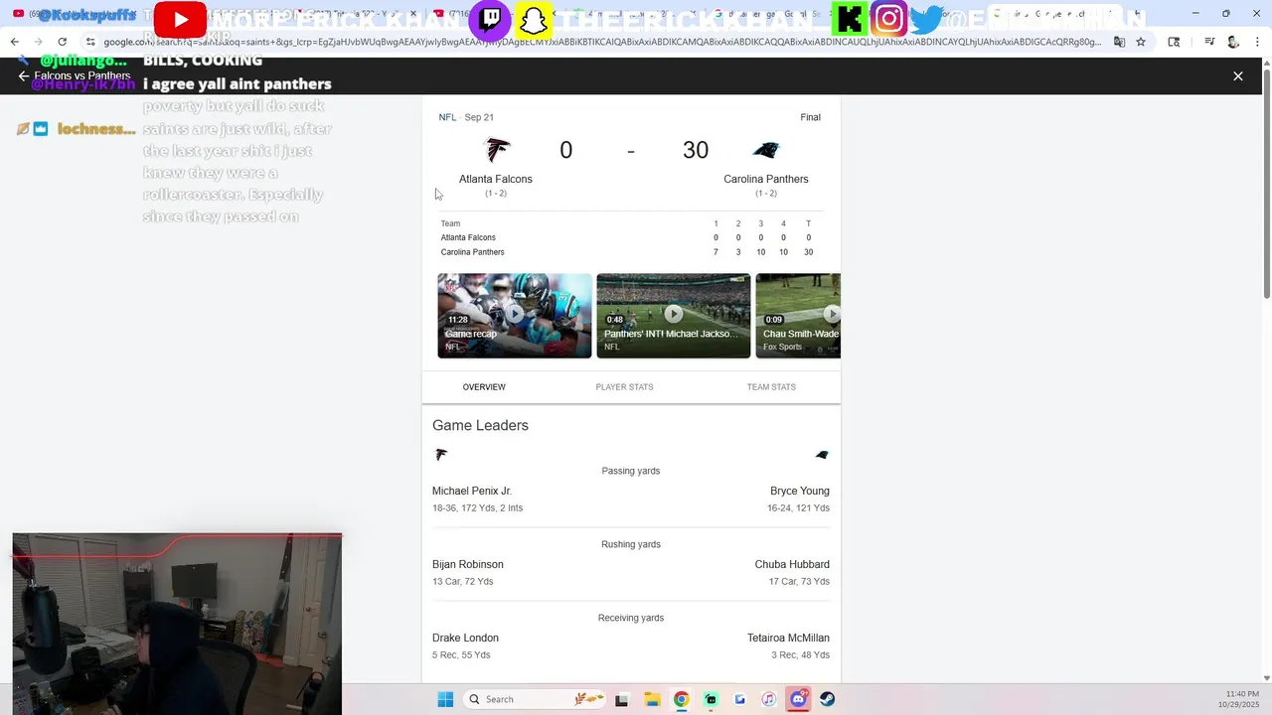Click the Game Leaders heading
Viewport: 1272px width, 715px height.
click(x=480, y=425)
